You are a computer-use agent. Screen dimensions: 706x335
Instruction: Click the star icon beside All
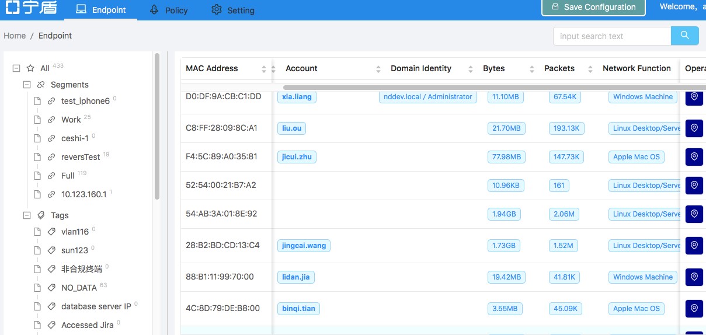click(x=30, y=68)
